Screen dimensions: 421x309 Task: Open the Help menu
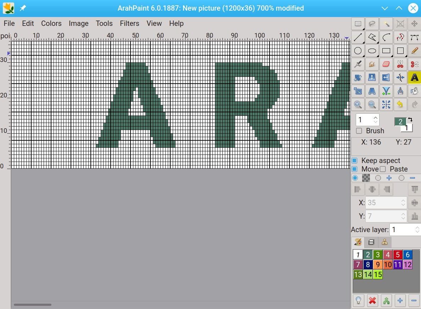click(x=176, y=24)
